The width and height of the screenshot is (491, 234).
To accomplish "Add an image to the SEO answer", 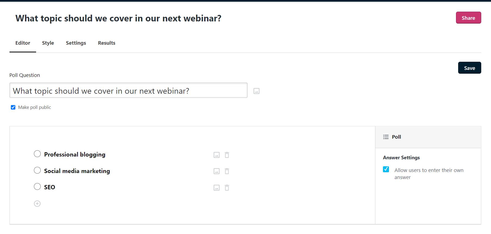I will (216, 187).
